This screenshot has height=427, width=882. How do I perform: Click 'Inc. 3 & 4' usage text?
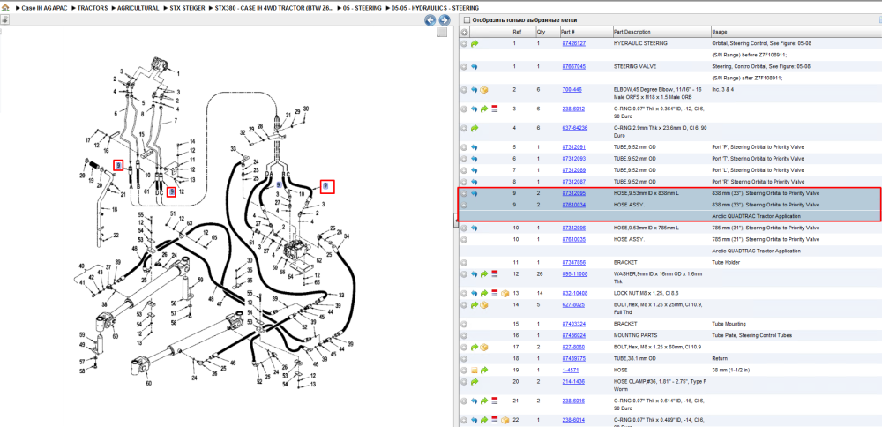click(723, 89)
